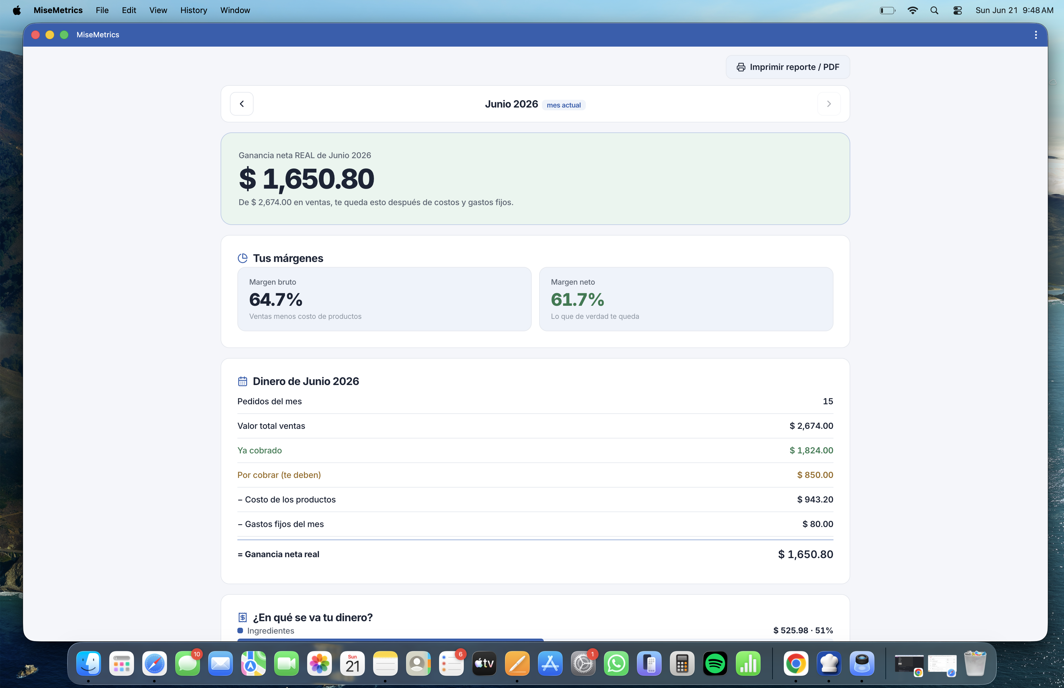Screen dimensions: 1064x688
Task: Open Mail from the dock
Action: [x=220, y=663]
